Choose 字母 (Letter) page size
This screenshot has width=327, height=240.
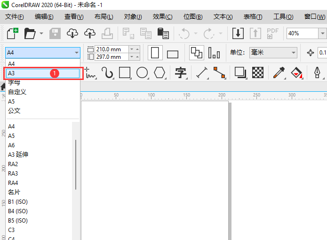pos(43,82)
